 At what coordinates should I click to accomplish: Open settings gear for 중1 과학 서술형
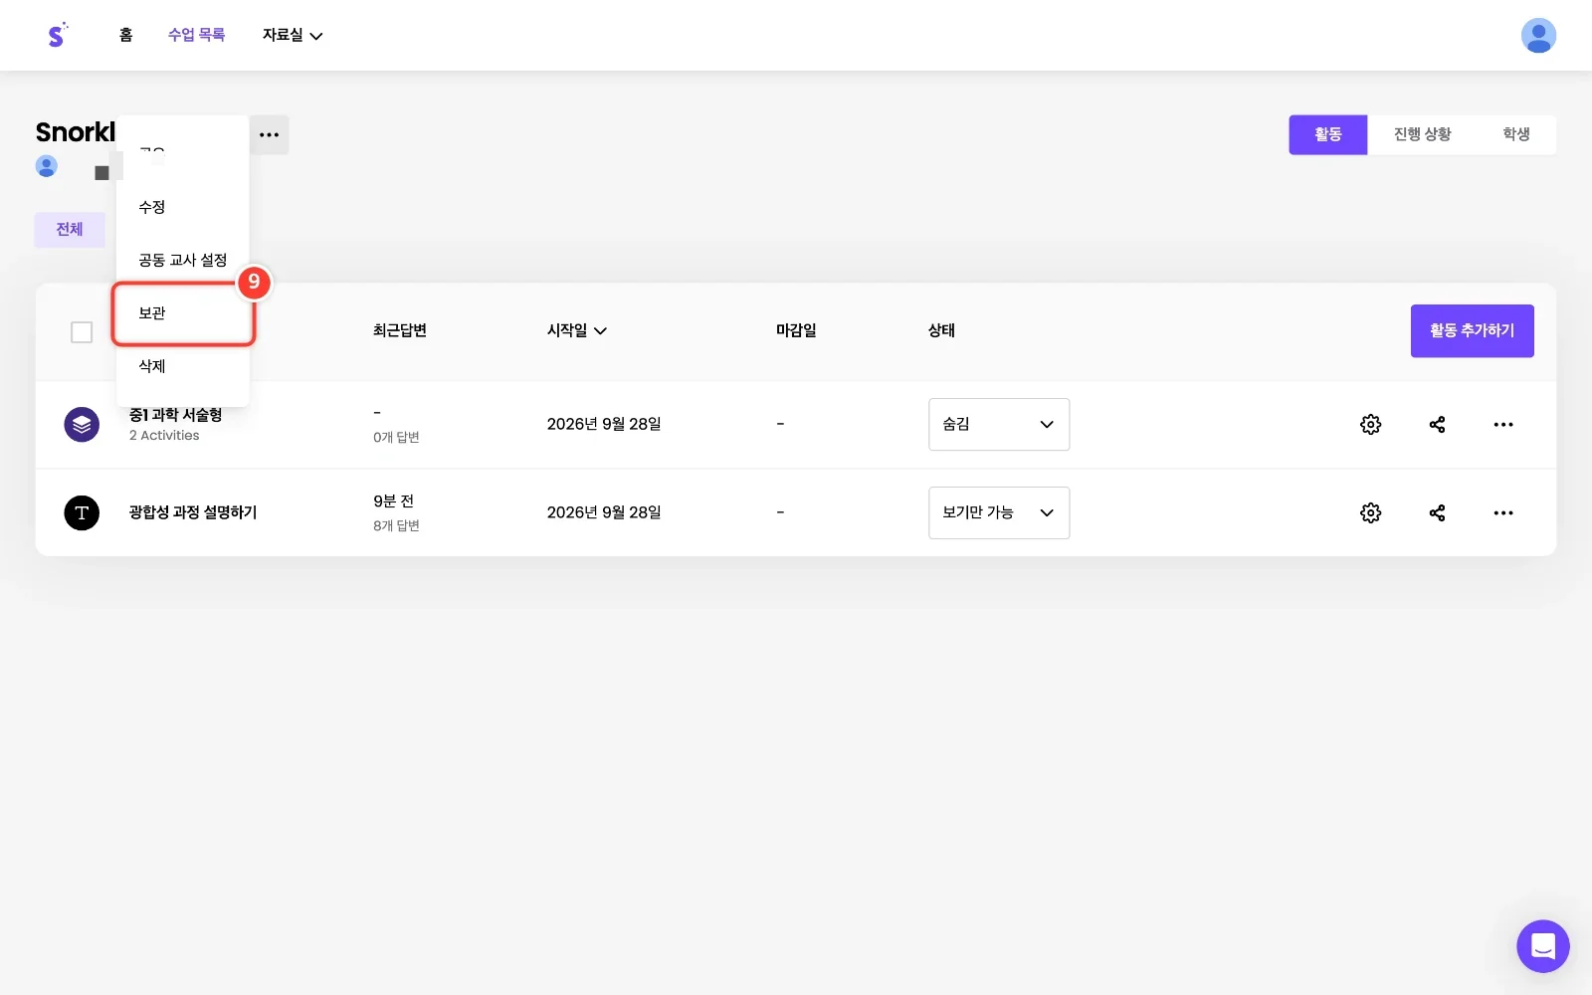pos(1370,425)
